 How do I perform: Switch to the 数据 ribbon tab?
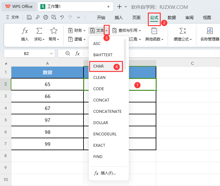tap(172, 18)
